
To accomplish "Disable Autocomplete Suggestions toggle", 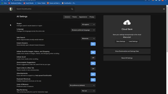I will click(93, 63).
